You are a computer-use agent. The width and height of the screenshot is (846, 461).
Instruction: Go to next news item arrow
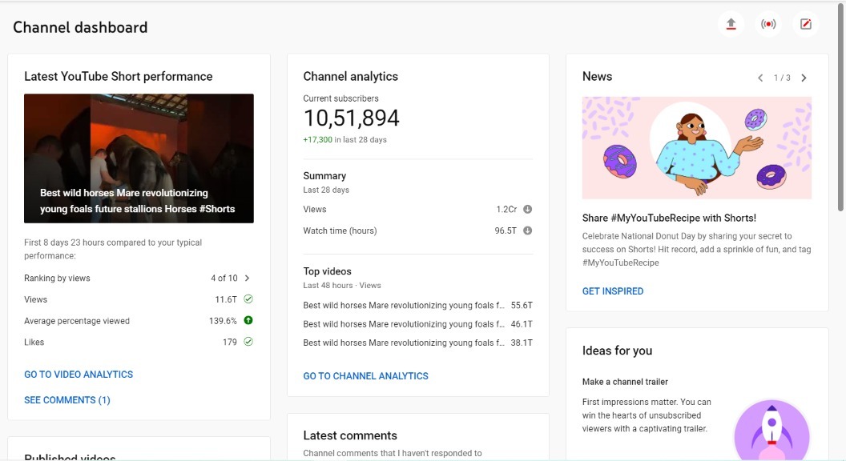[804, 78]
